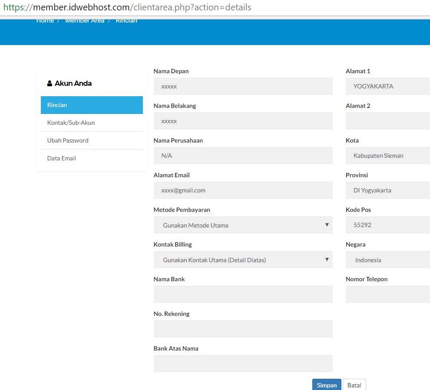Open the Home breadcrumb link

[45, 20]
